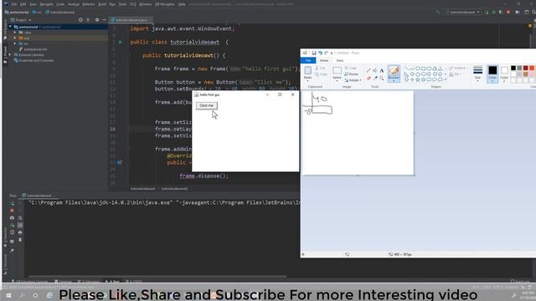The image size is (536, 301).
Task: Click the locate target icon in Project panel
Action: coord(80,20)
